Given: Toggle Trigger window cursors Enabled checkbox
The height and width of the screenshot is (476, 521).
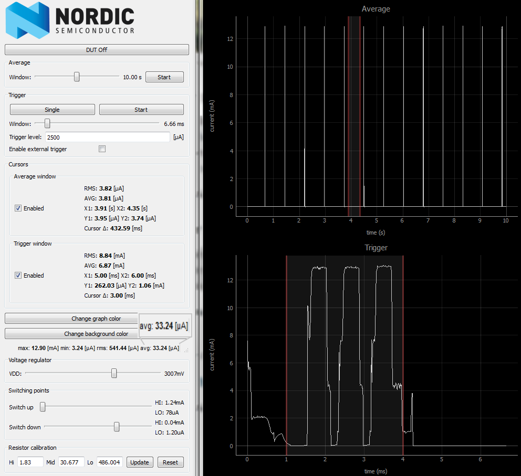Looking at the screenshot, I should 18,276.
